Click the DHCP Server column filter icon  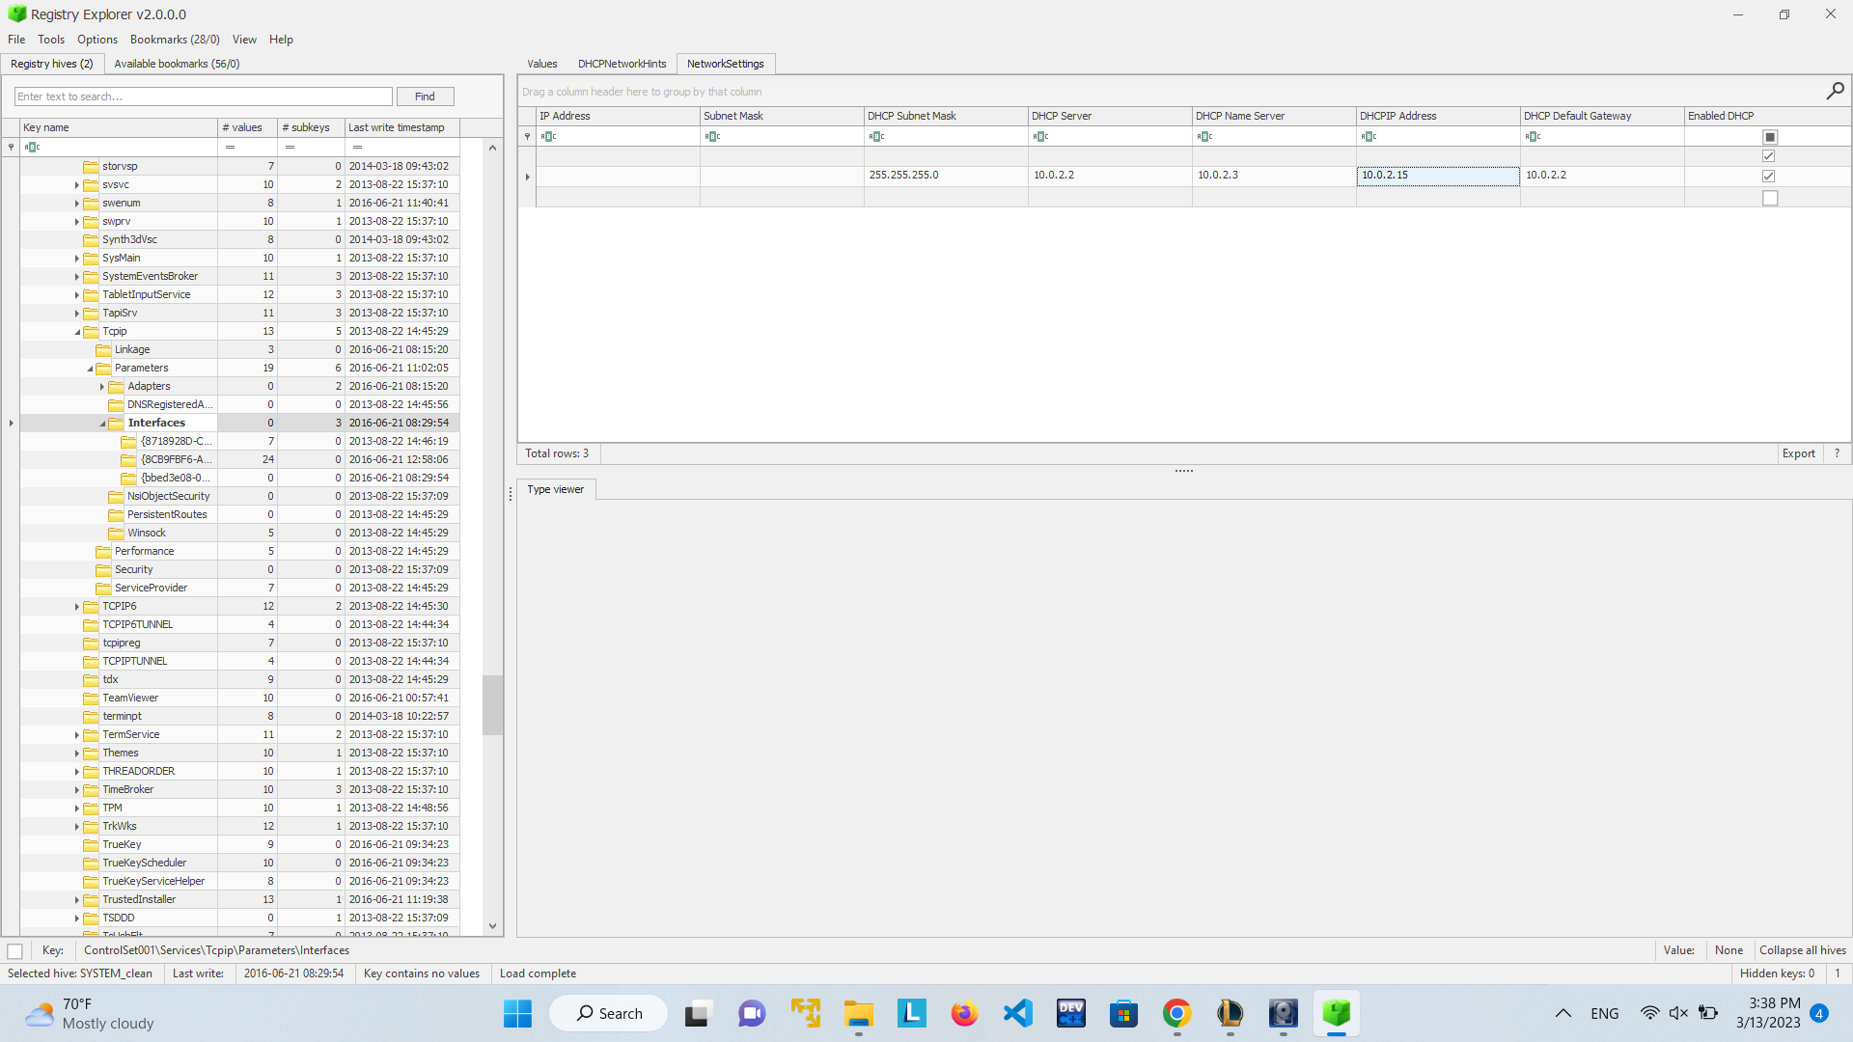pyautogui.click(x=1040, y=137)
